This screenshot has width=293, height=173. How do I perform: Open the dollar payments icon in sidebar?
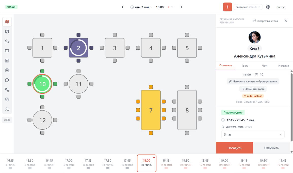(7, 61)
